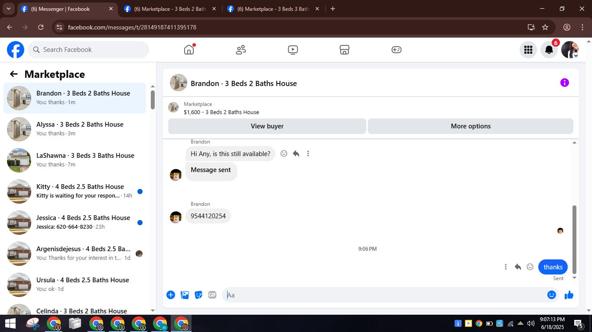Image resolution: width=592 pixels, height=332 pixels.
Task: React to the 'is this still available?' message
Action: pyautogui.click(x=284, y=153)
